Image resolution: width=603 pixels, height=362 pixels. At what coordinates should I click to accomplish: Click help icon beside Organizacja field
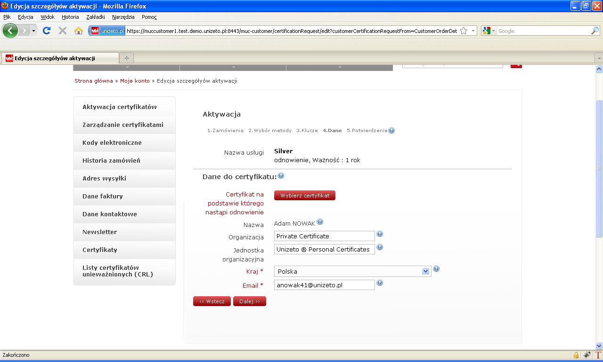[380, 234]
